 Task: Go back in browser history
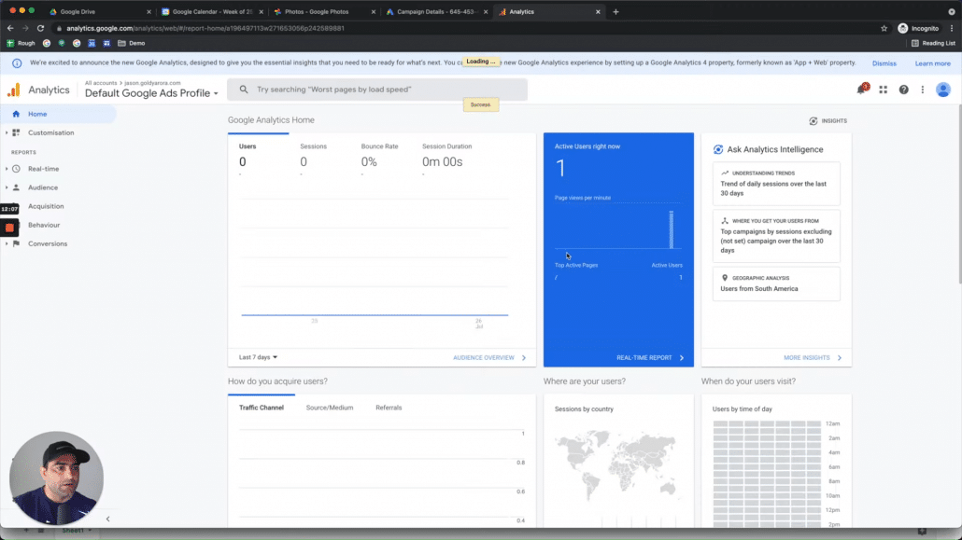(10, 28)
